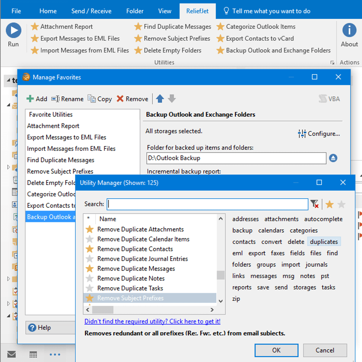Move favorite up with blue arrow

click(160, 99)
